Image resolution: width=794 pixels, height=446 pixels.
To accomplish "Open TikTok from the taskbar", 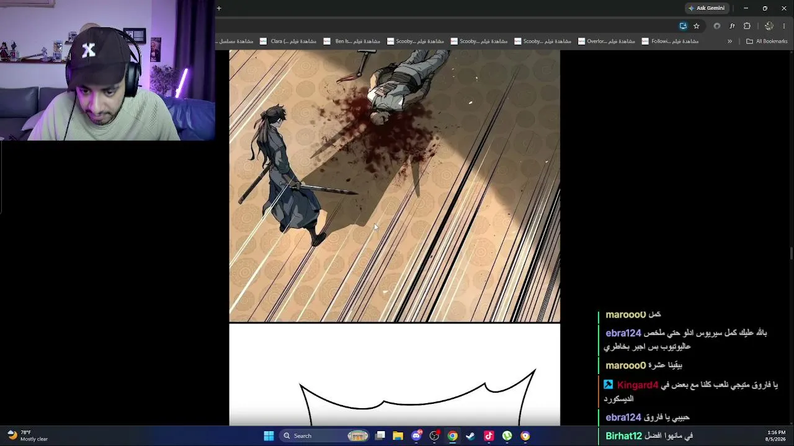I will tap(489, 436).
